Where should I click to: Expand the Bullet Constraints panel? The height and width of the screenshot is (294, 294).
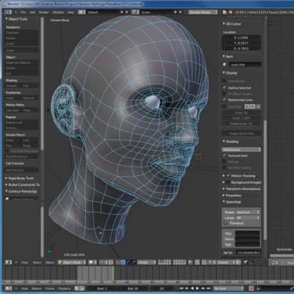click(7, 185)
